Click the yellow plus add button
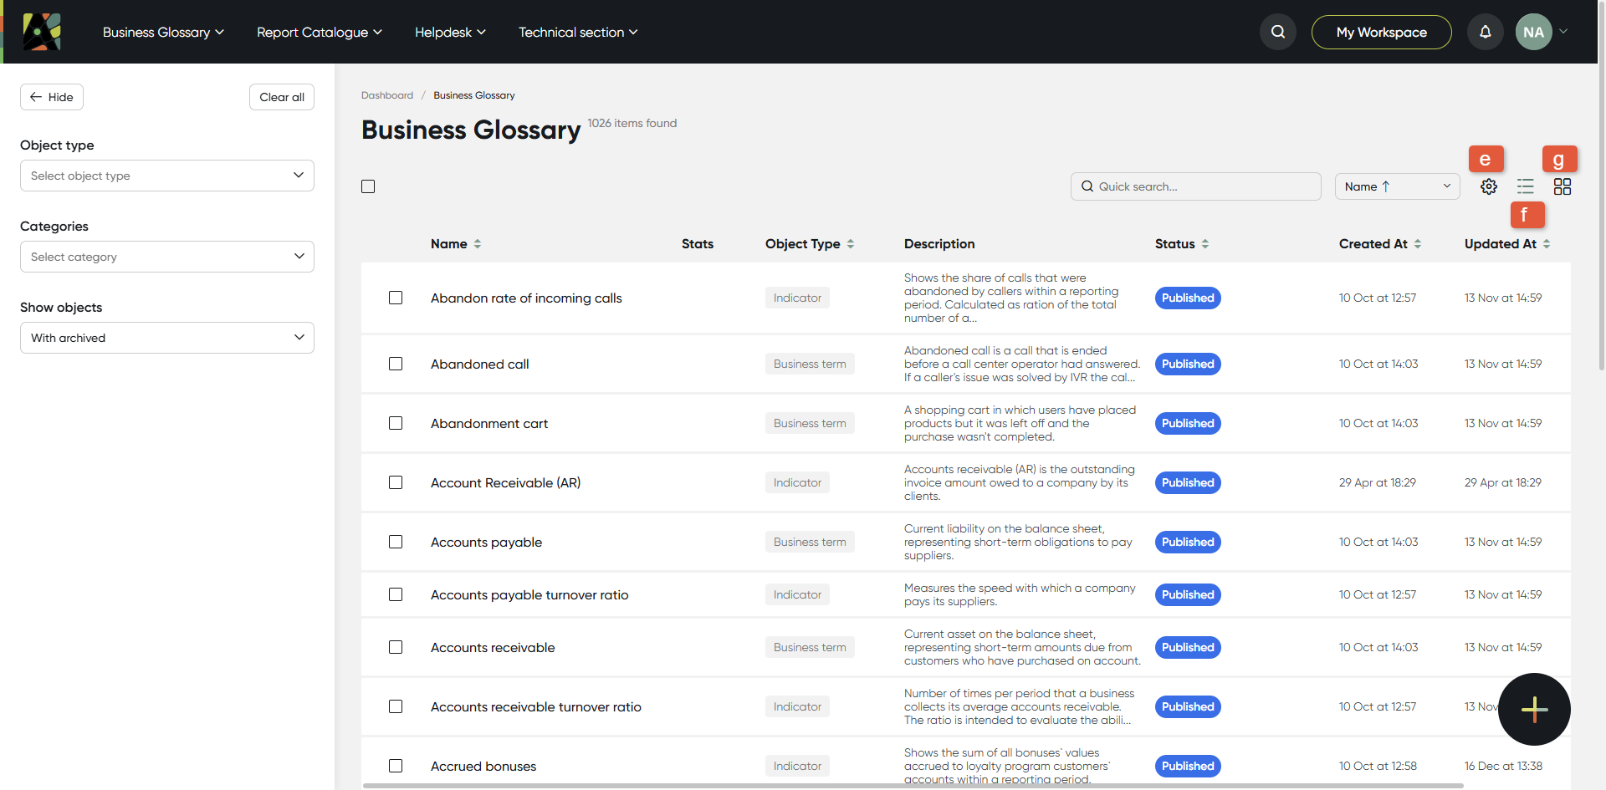Viewport: 1606px width, 790px height. click(x=1534, y=709)
